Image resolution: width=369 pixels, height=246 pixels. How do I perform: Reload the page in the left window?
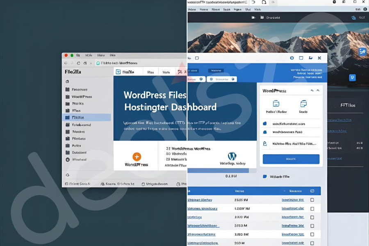coord(78,63)
